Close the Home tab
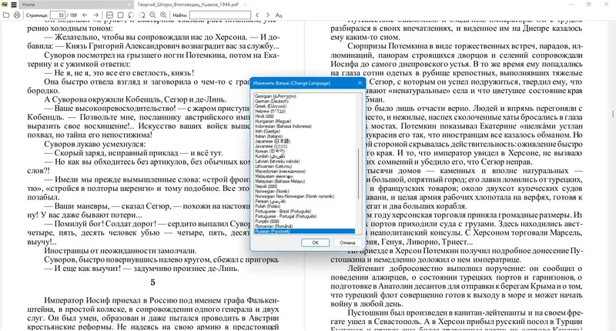This screenshot has width=616, height=331. [x=129, y=5]
